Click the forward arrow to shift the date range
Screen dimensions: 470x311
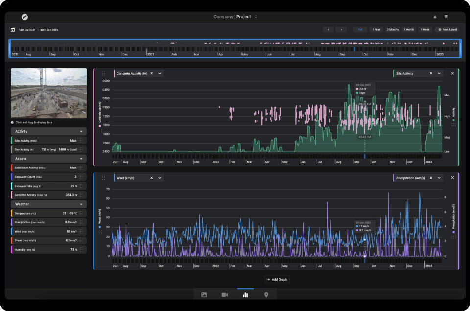point(341,29)
